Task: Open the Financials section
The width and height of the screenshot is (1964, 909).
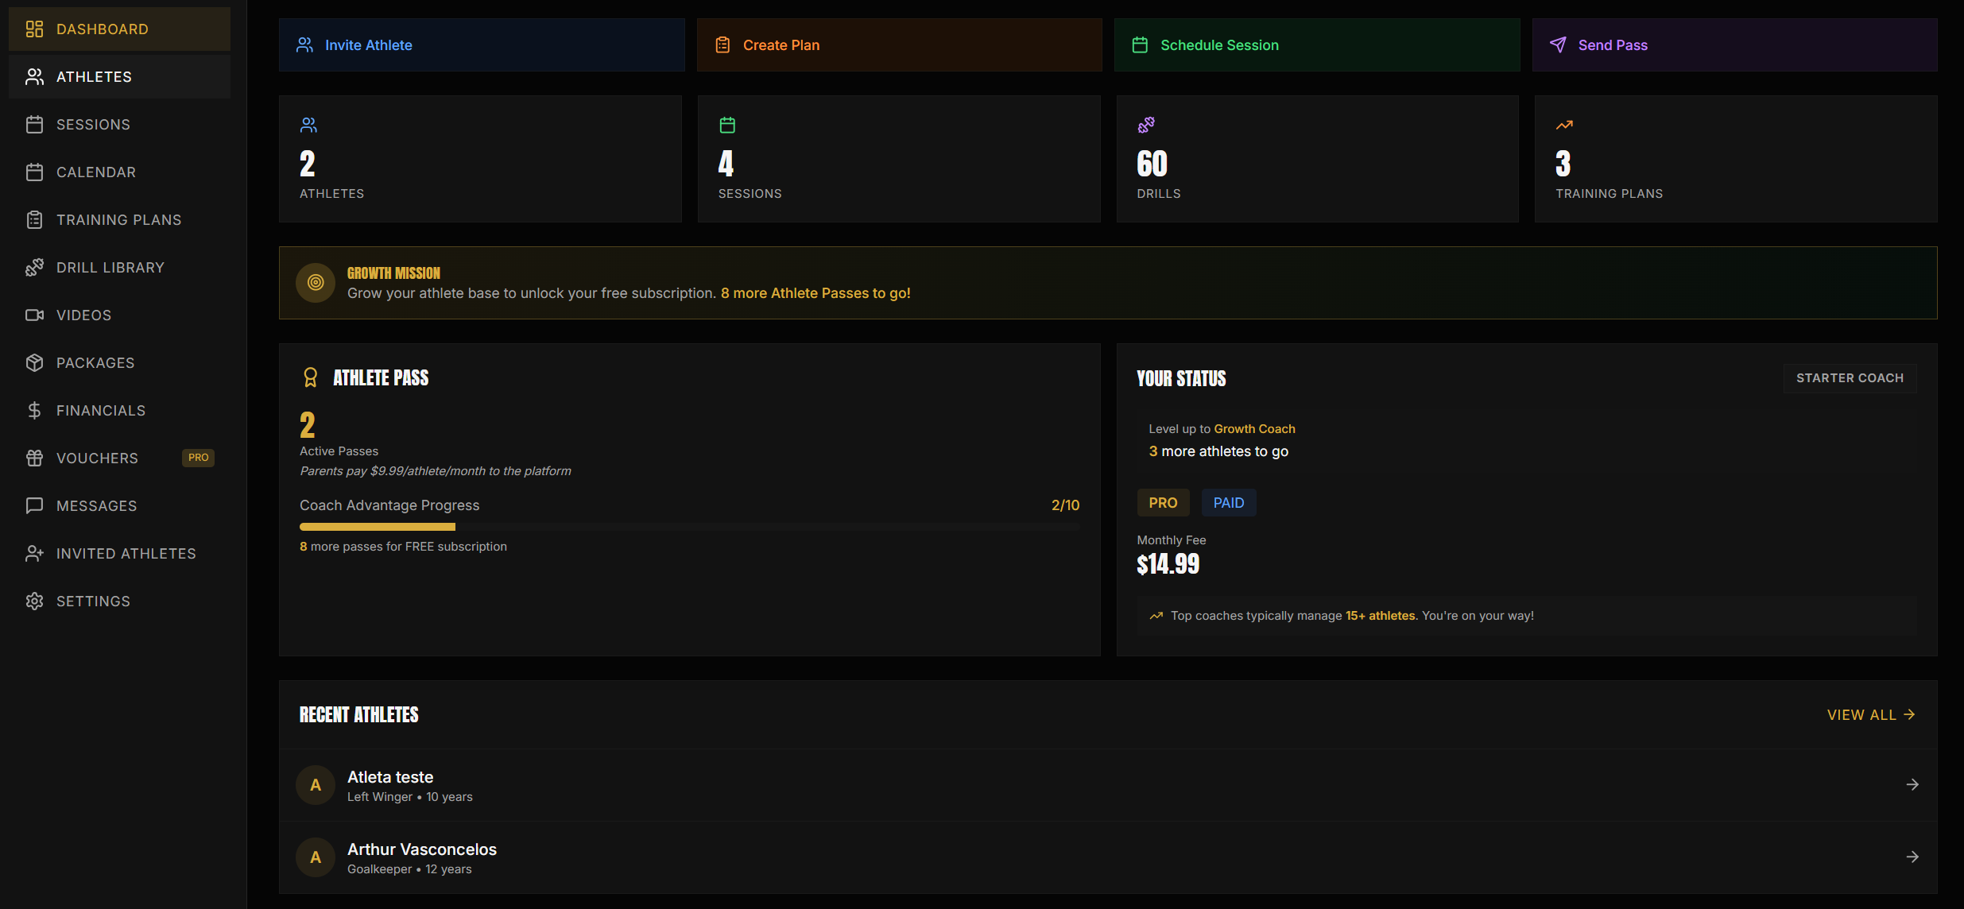Action: pyautogui.click(x=119, y=411)
